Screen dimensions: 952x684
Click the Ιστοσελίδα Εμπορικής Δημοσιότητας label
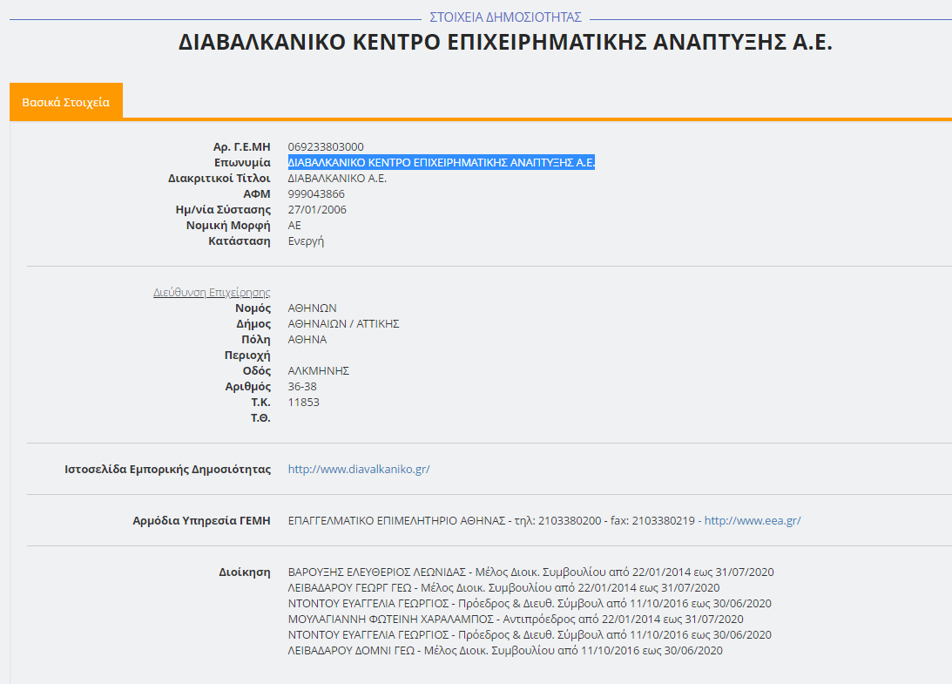[167, 469]
